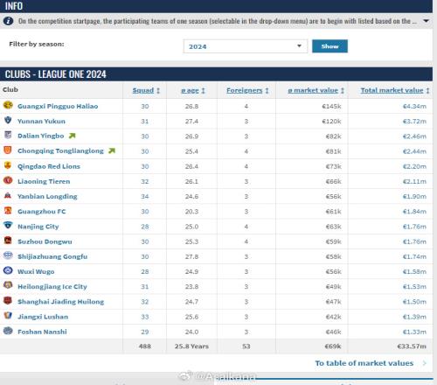Click Liaoning Tieren squad size 32

pyautogui.click(x=145, y=181)
